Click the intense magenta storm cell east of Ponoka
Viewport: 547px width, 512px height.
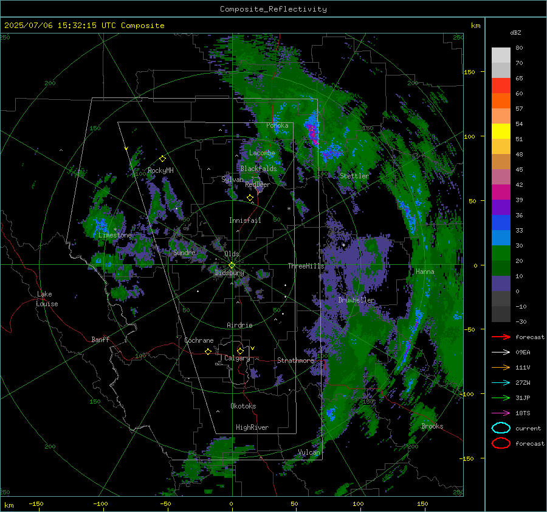click(312, 133)
